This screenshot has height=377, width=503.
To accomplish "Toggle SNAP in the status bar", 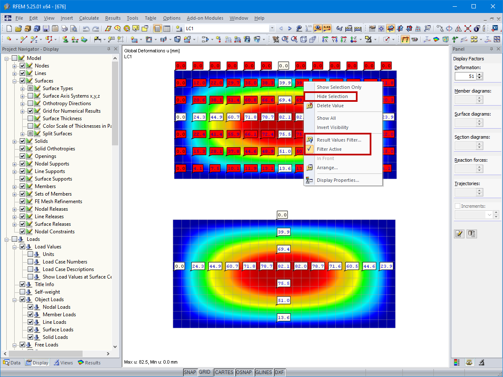I will tap(190, 372).
